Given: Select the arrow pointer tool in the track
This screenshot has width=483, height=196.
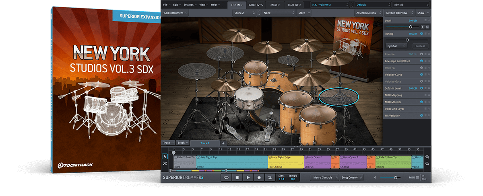Looking at the screenshot, I should click(165, 157).
